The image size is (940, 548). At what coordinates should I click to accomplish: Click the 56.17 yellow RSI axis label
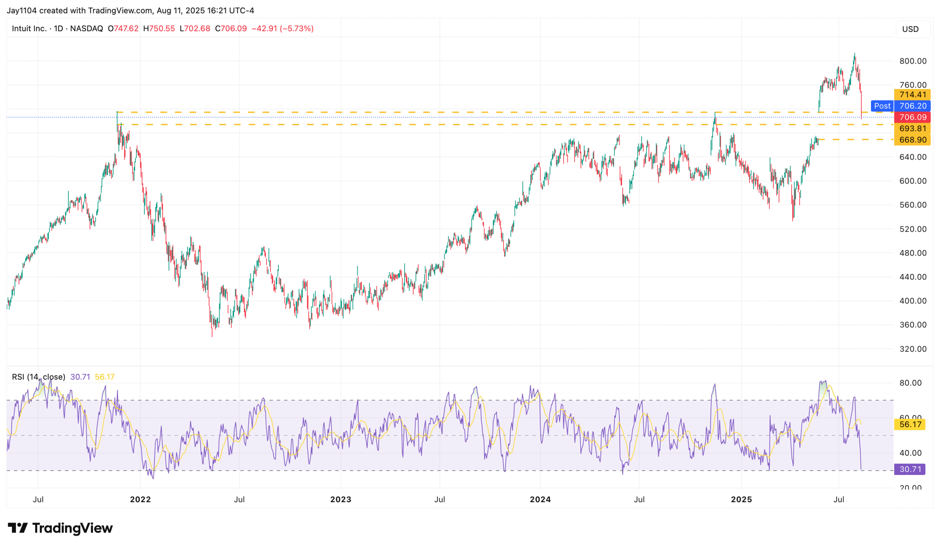pyautogui.click(x=910, y=425)
